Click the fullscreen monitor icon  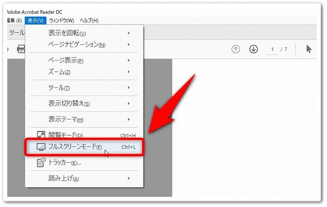point(41,147)
